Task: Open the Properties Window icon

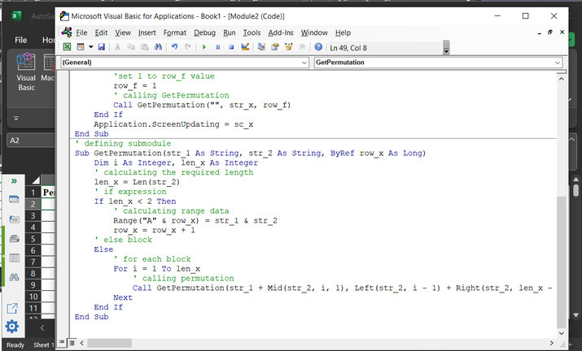Action: pos(275,47)
